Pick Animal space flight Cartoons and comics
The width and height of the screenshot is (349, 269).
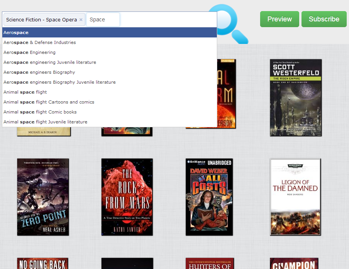click(x=110, y=102)
